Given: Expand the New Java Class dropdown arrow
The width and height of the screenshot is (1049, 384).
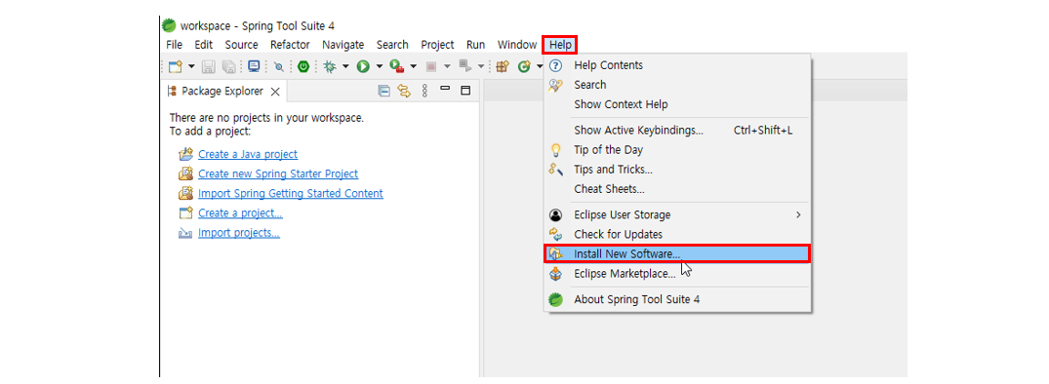Looking at the screenshot, I should tap(540, 66).
